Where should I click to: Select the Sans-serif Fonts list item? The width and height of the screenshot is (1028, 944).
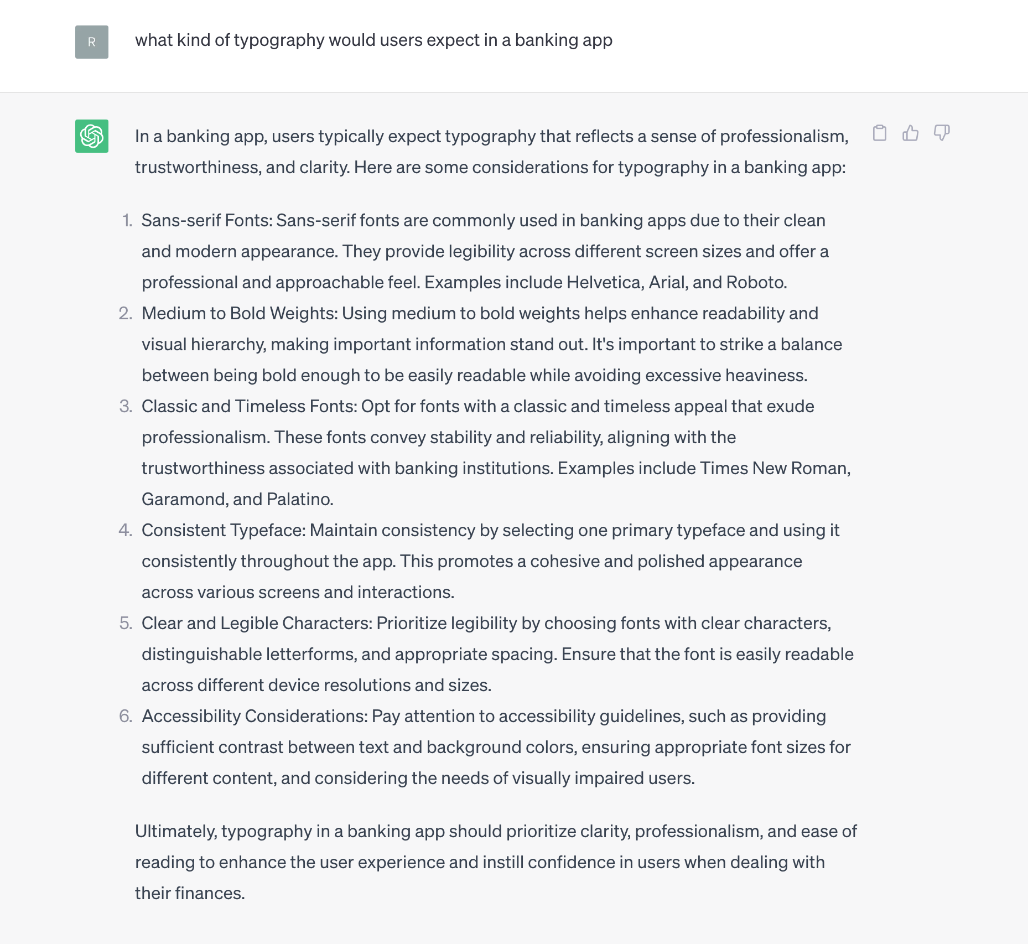[483, 251]
